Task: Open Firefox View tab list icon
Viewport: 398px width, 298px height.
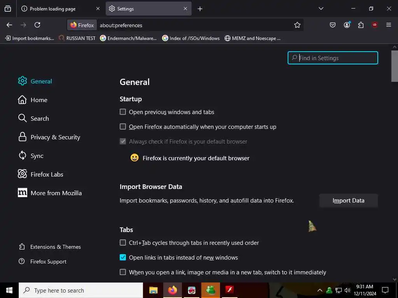Action: coord(8,9)
